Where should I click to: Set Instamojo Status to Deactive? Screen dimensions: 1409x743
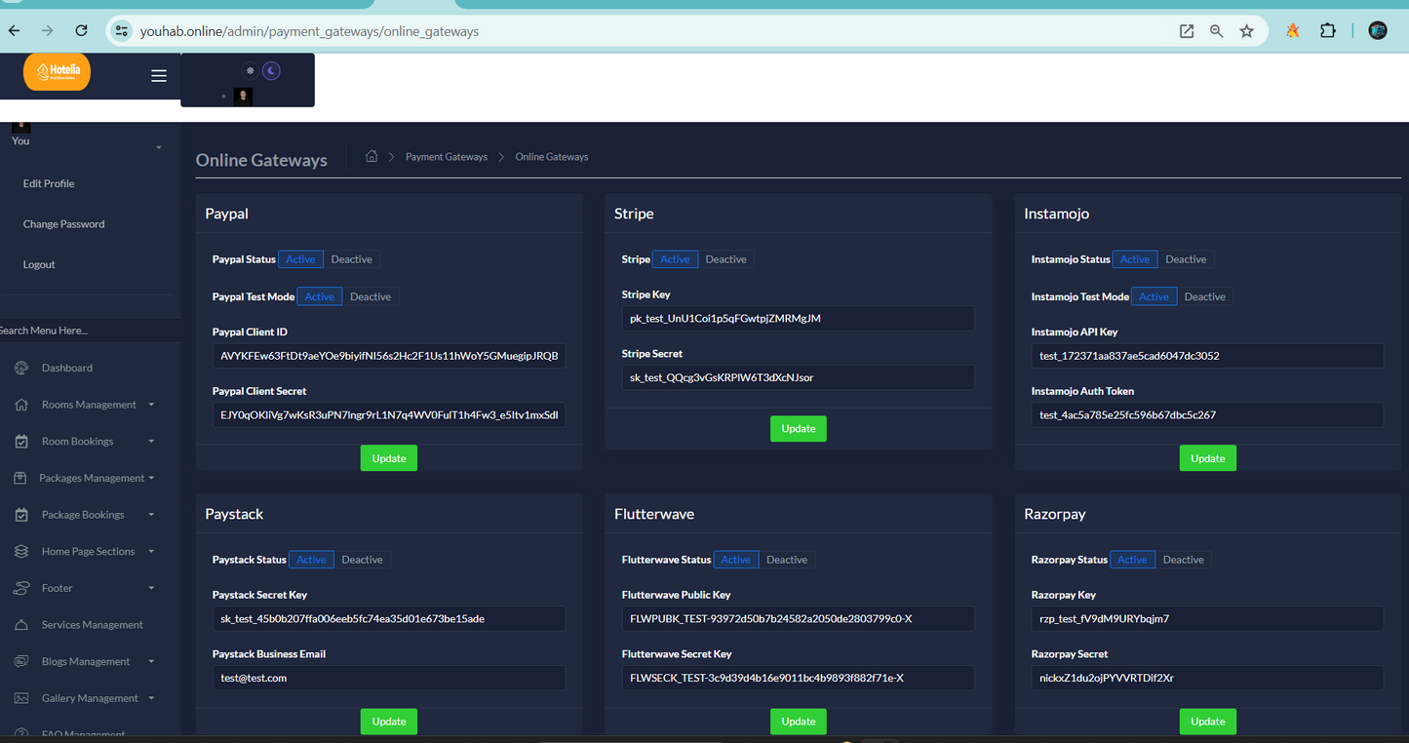[x=1186, y=259]
